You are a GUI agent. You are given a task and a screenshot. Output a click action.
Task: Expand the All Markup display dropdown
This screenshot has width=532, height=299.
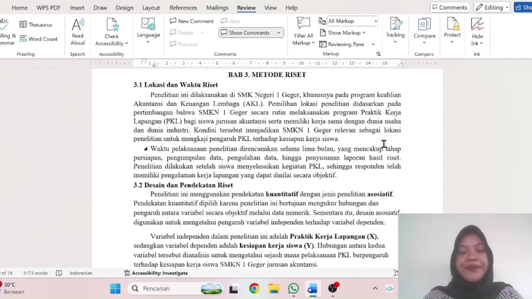[x=376, y=21]
